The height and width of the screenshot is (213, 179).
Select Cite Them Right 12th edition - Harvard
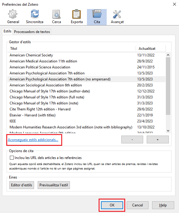pyautogui.click(x=86, y=109)
